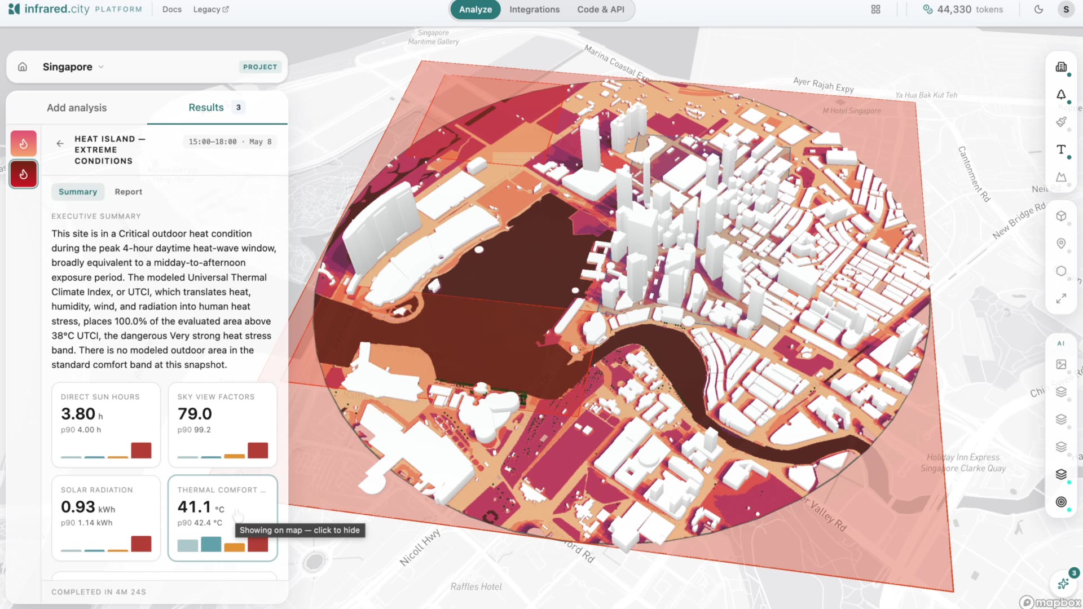Click the Heat Island — Extreme Conditions title
Viewport: 1083px width, 609px height.
point(109,150)
